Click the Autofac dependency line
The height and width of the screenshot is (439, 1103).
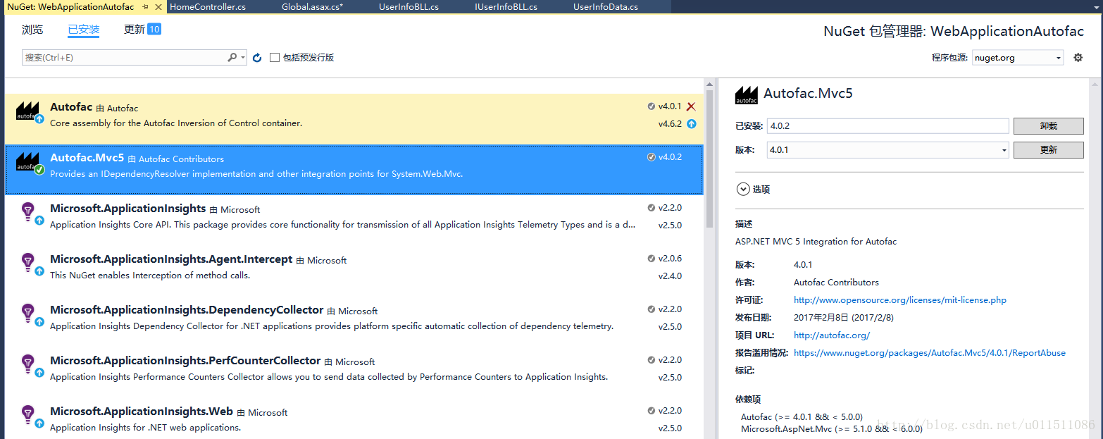802,417
